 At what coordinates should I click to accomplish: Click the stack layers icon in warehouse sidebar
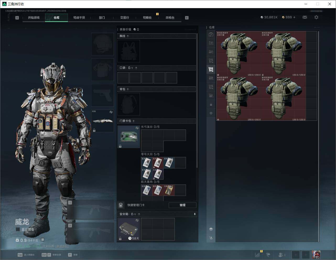point(211,229)
